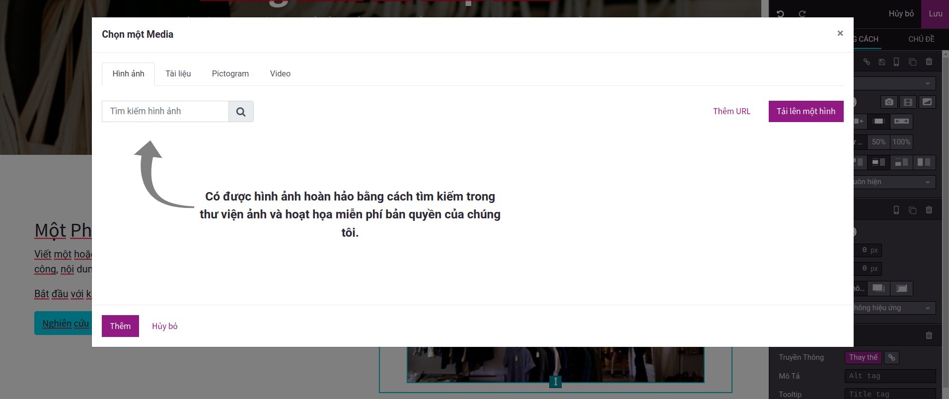Click the teal vertical resize handle

(555, 382)
